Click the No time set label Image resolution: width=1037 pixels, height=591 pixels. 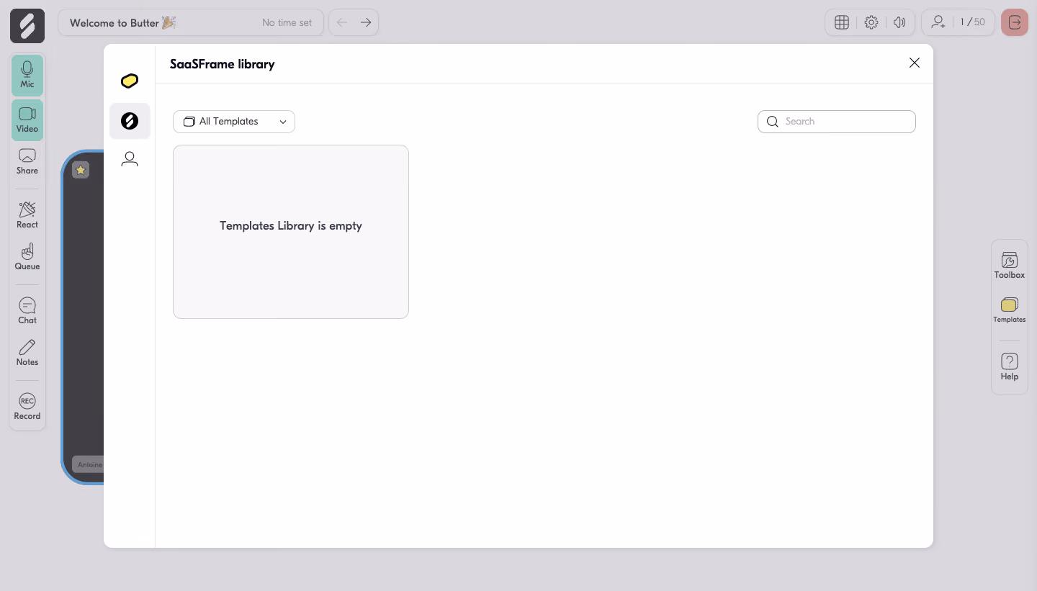tap(287, 23)
